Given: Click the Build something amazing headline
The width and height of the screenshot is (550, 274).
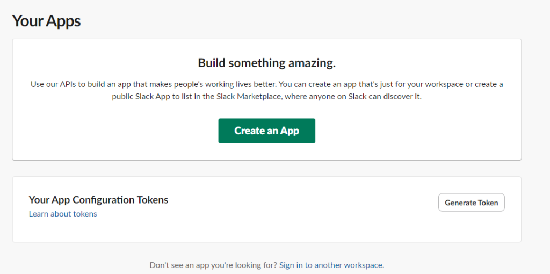Looking at the screenshot, I should pos(266,63).
